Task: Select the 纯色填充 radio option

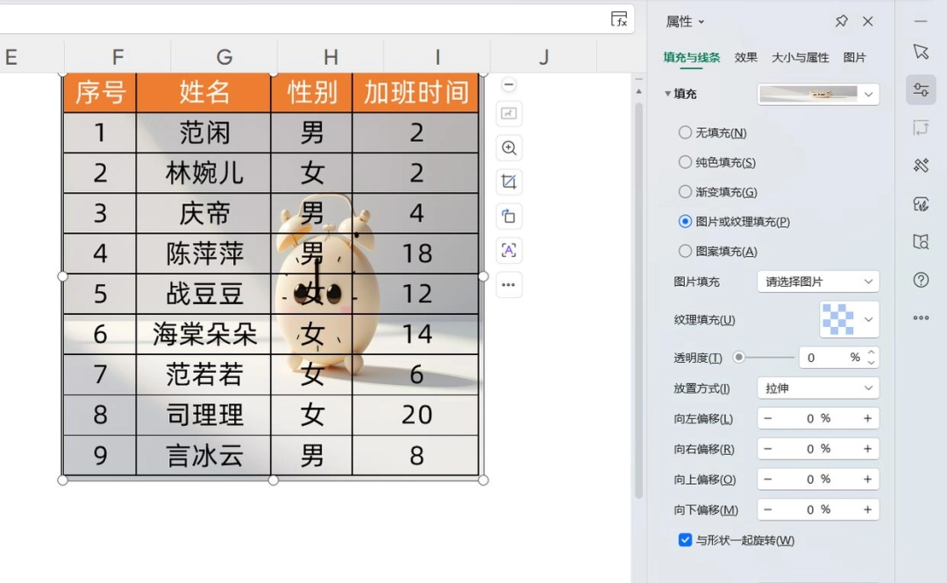Action: click(685, 162)
